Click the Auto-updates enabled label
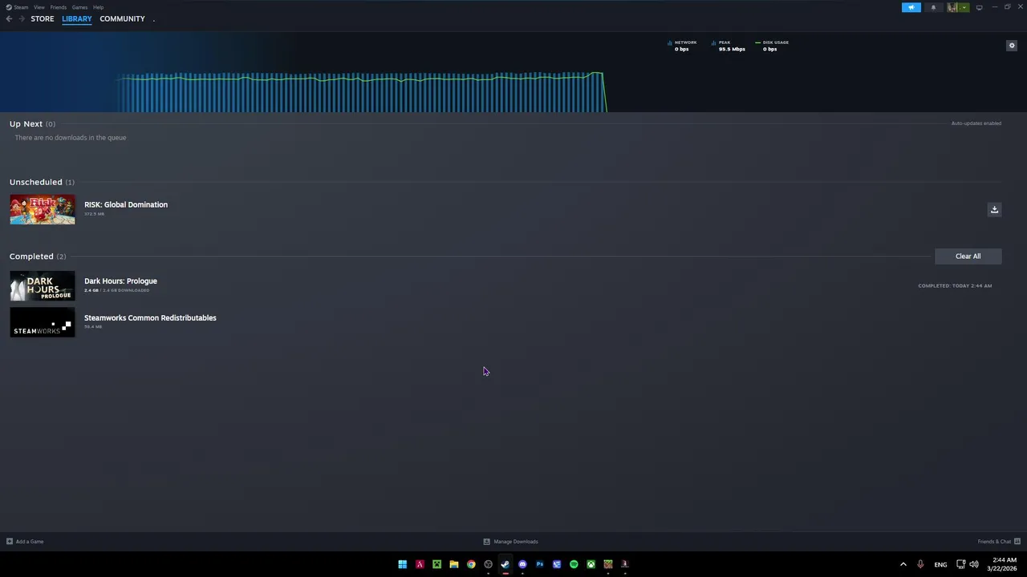The width and height of the screenshot is (1027, 577). (x=976, y=123)
